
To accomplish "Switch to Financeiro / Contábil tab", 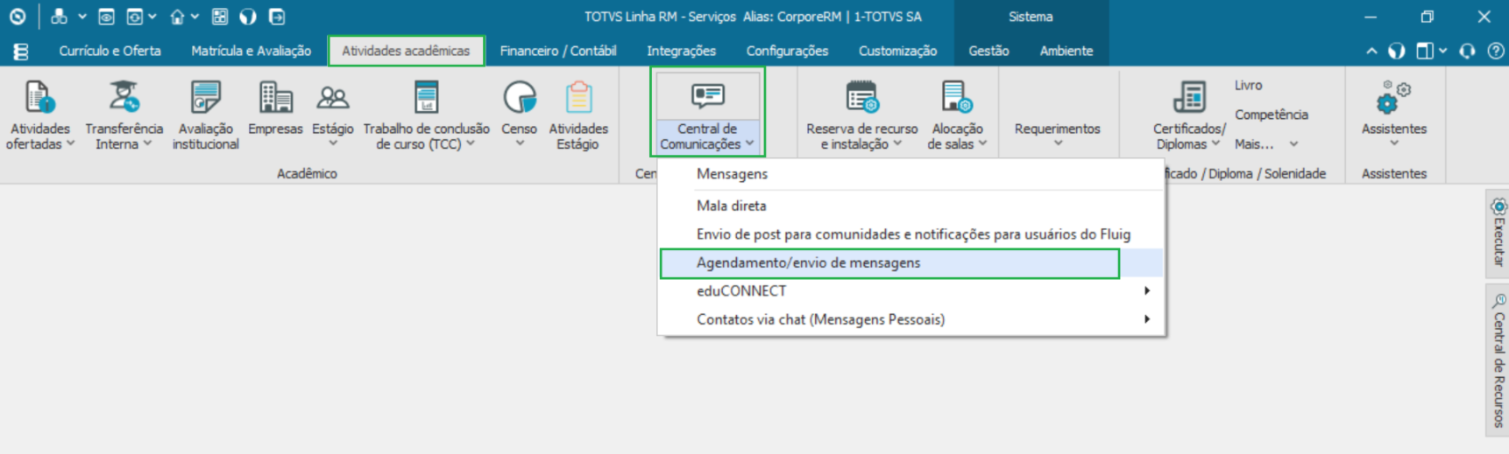I will [x=558, y=51].
